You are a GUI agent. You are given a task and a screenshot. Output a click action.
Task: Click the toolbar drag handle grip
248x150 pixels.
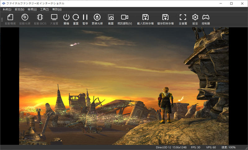2,19
